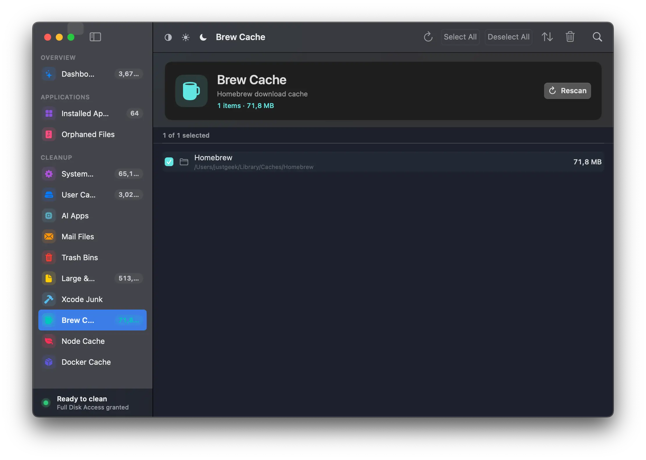646x460 pixels.
Task: Click the 'Ready to clean' status text
Action: click(x=82, y=399)
